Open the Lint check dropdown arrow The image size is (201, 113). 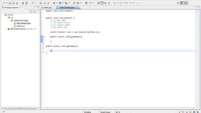click(x=35, y=3)
